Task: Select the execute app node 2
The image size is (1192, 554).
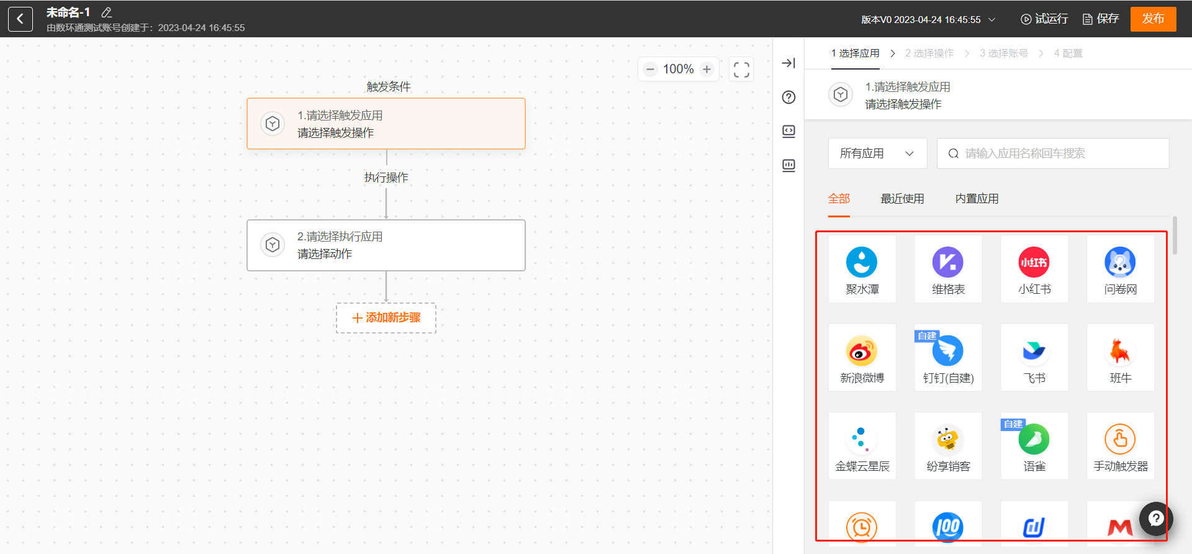Action: pos(386,245)
